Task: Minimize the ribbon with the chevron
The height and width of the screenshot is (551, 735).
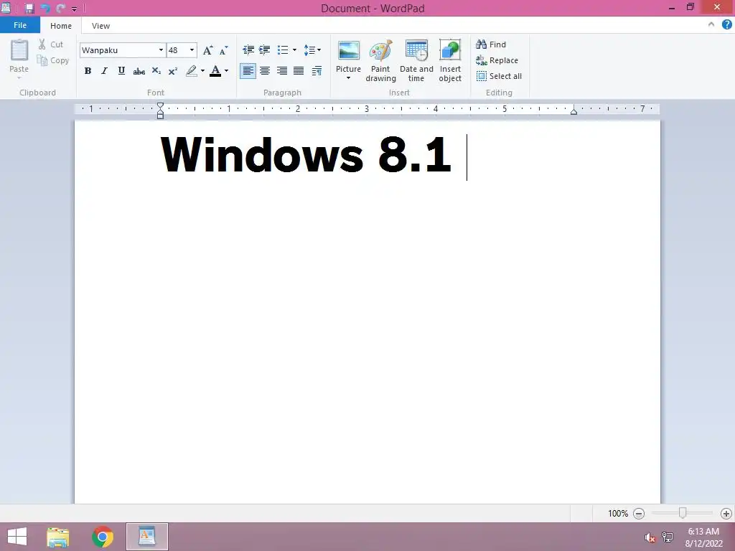Action: [x=711, y=25]
